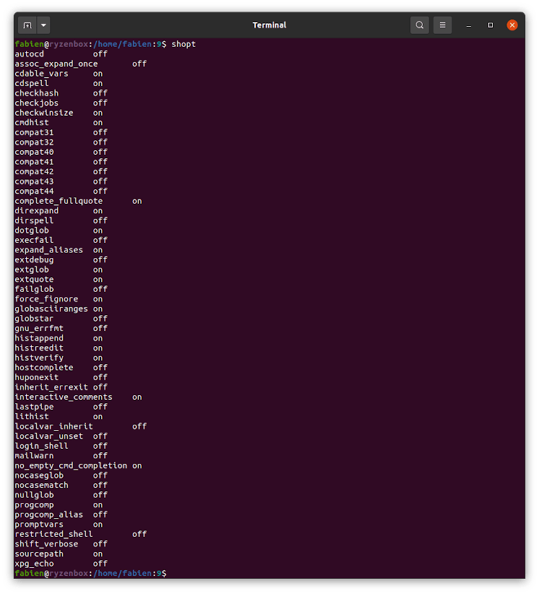The image size is (539, 594).
Task: Click the 'sourcepath' option text
Action: [39, 553]
